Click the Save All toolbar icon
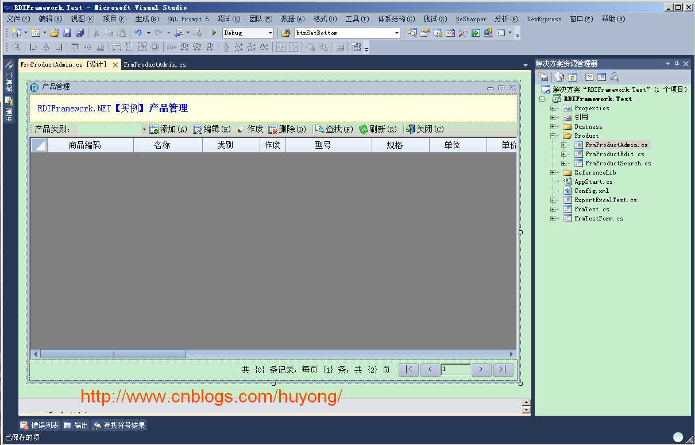 pyautogui.click(x=80, y=33)
